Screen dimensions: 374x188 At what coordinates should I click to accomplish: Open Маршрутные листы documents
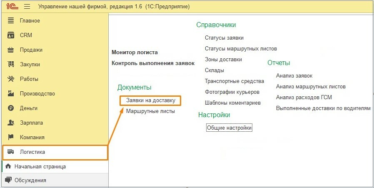coord(150,111)
